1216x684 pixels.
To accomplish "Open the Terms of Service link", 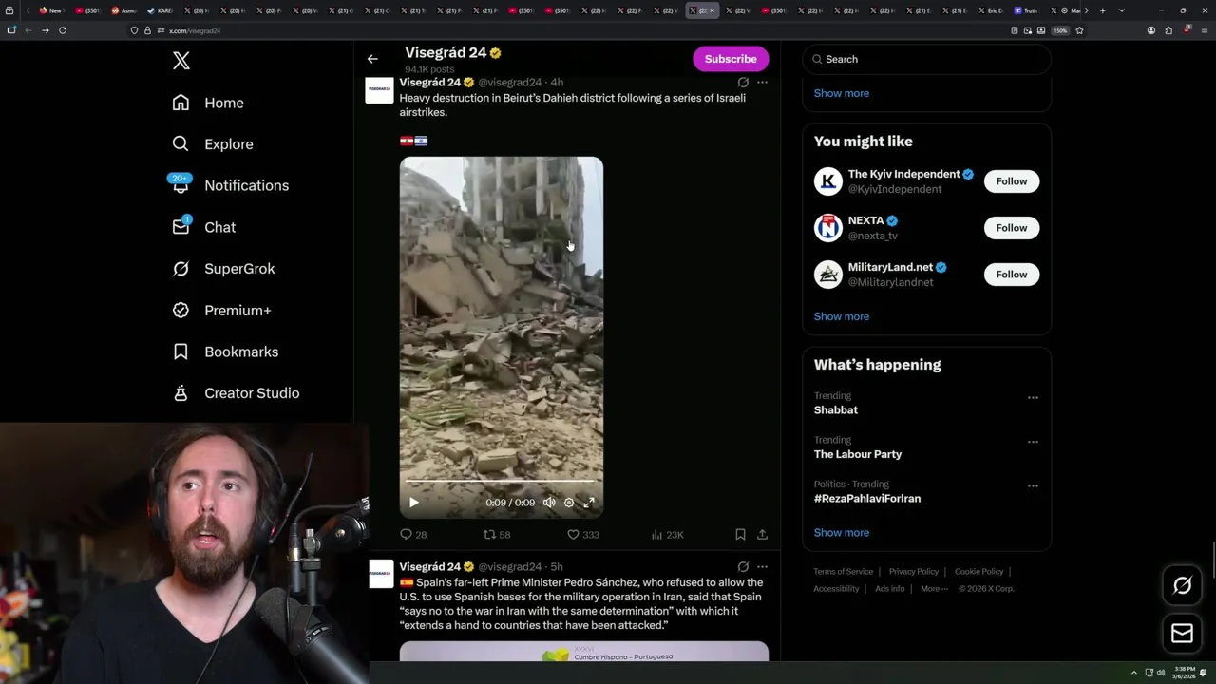I will pos(843,572).
